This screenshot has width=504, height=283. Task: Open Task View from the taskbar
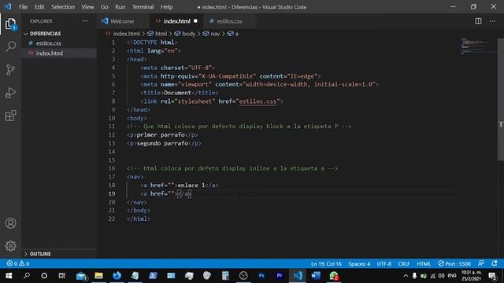(61, 276)
